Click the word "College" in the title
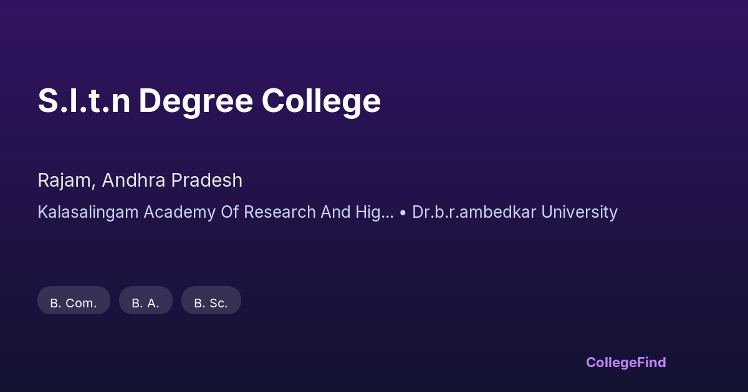Viewport: 748px width, 392px height. pos(321,101)
